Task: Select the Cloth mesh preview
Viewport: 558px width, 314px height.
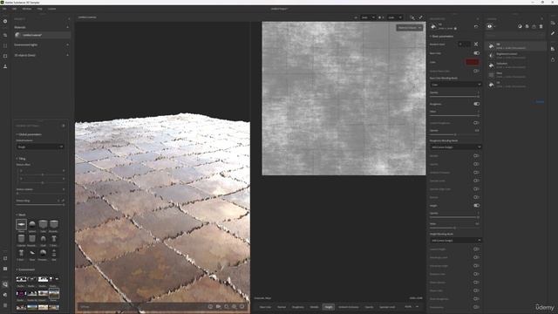Action: pos(43,238)
